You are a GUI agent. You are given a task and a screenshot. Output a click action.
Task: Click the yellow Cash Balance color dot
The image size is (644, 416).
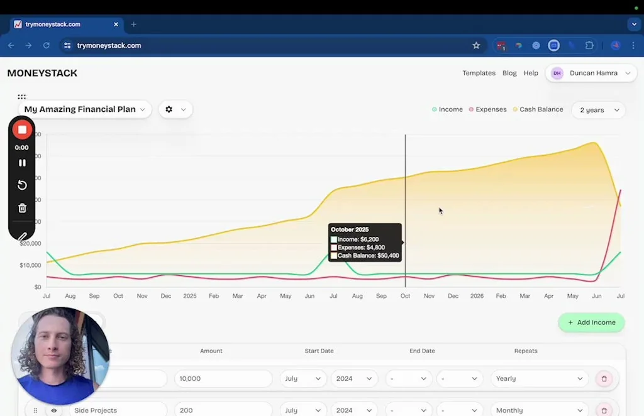pyautogui.click(x=514, y=109)
